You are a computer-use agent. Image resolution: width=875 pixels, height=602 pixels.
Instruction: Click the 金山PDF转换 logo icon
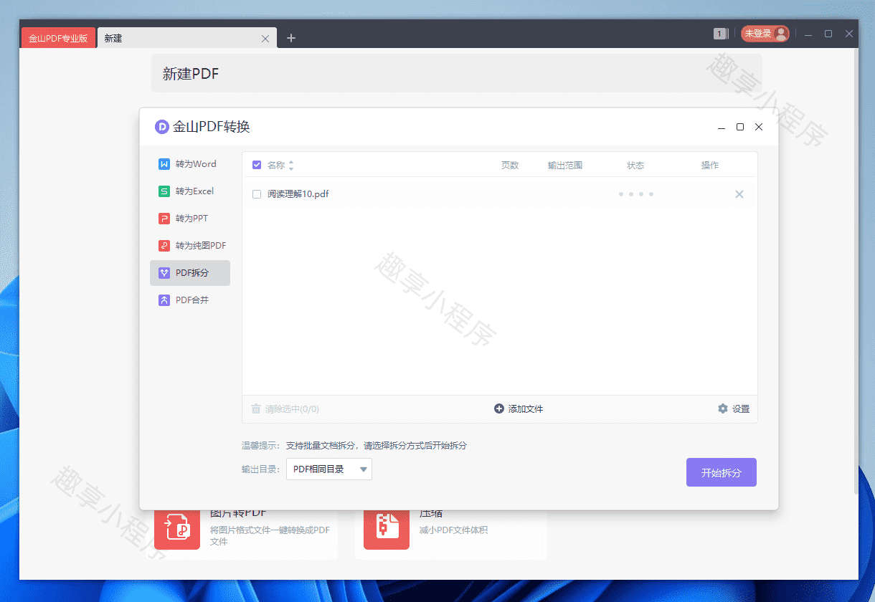pos(162,127)
